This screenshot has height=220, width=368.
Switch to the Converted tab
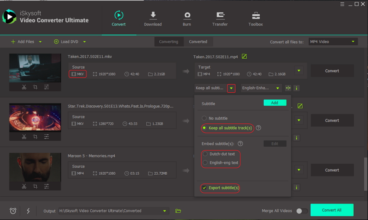coord(198,42)
